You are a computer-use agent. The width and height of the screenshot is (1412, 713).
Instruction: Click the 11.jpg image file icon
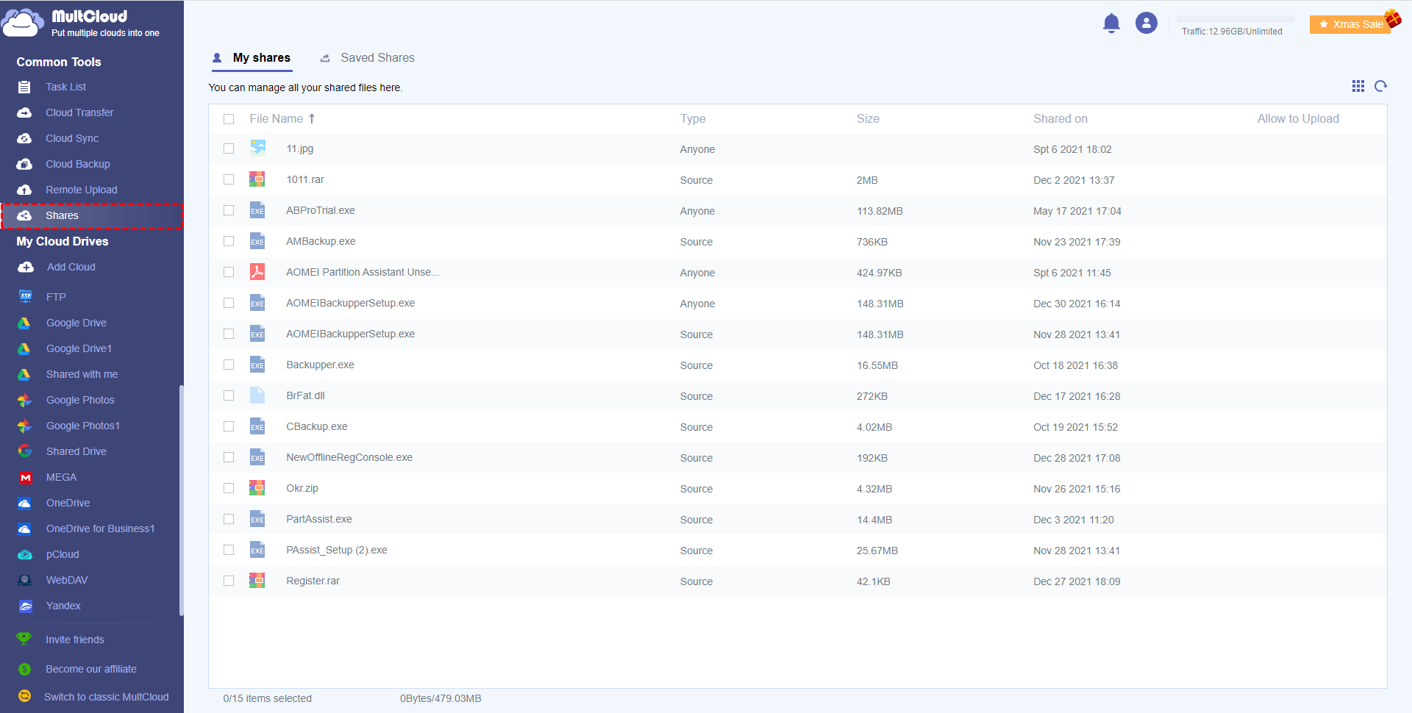click(x=257, y=148)
